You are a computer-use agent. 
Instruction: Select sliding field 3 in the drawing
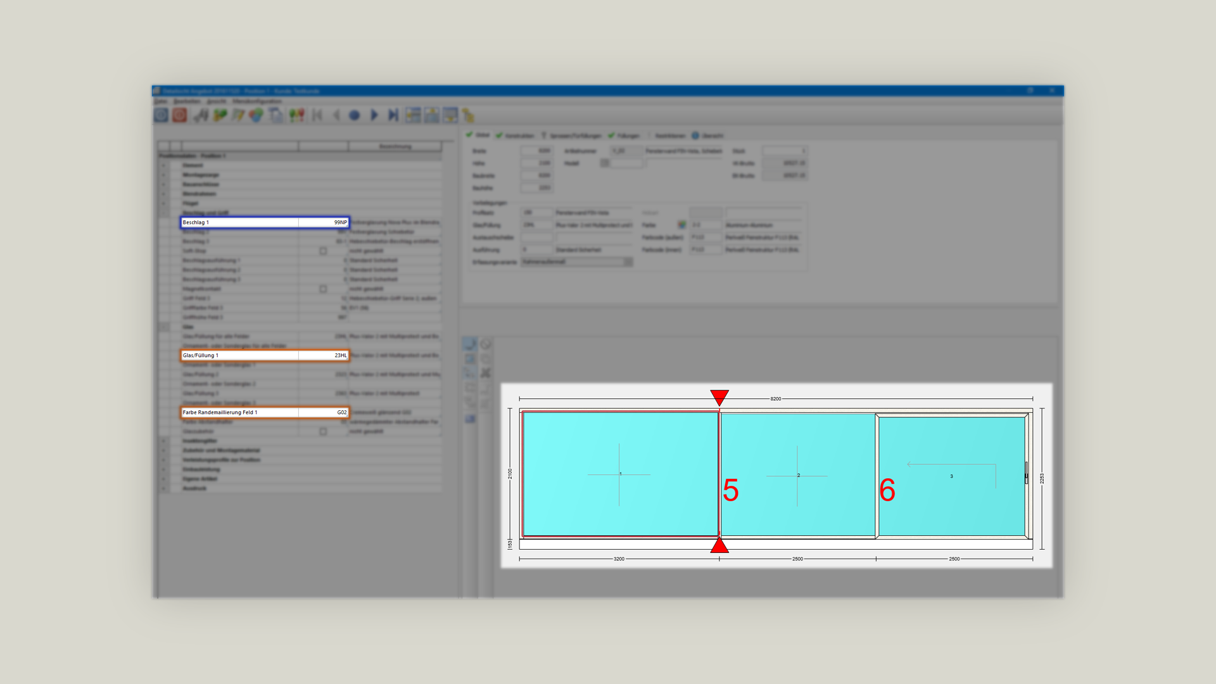point(951,476)
